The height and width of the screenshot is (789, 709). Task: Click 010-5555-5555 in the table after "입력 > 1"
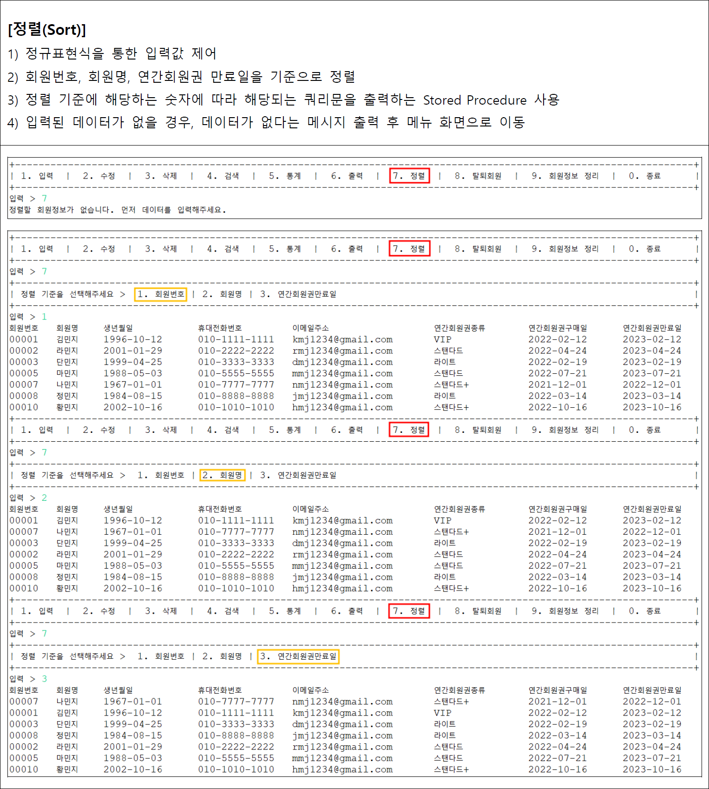pos(236,373)
